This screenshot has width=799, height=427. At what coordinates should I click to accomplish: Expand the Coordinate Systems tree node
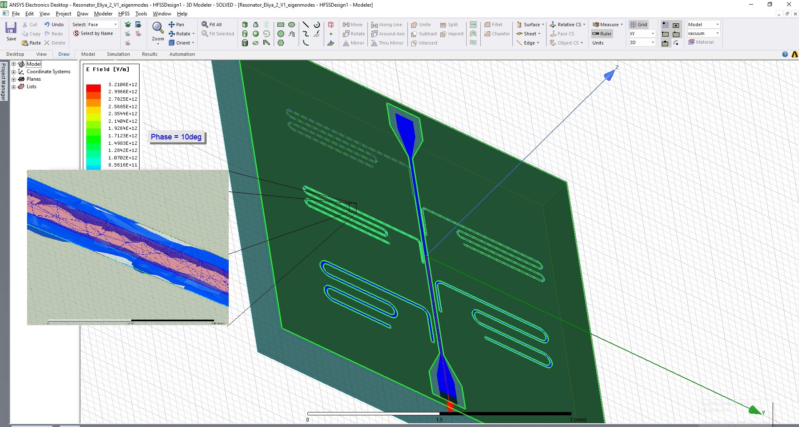(13, 72)
